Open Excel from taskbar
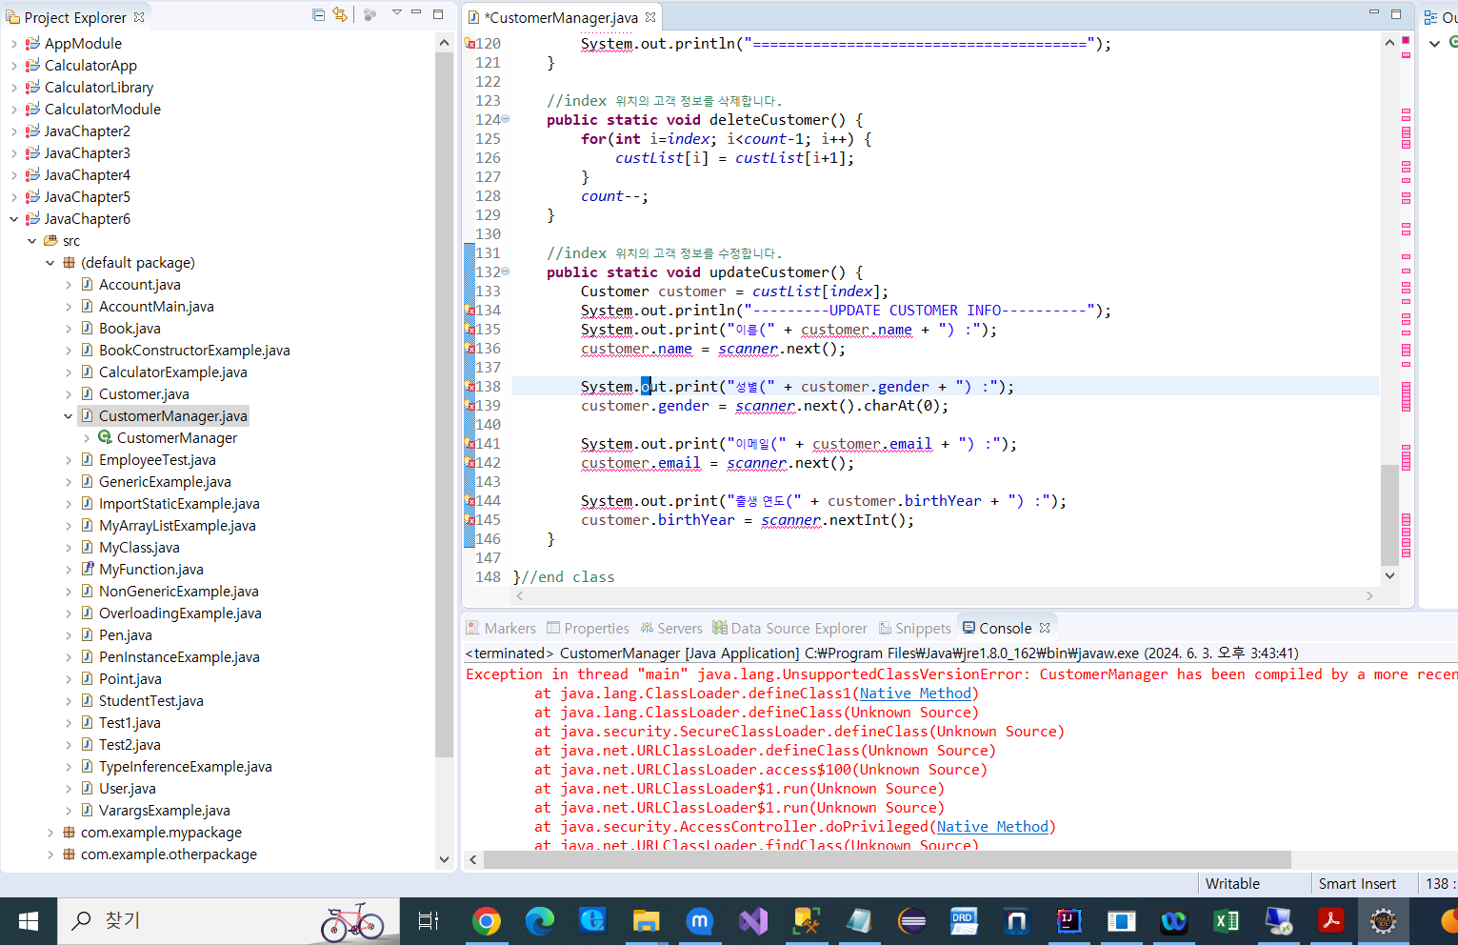 point(1226,921)
